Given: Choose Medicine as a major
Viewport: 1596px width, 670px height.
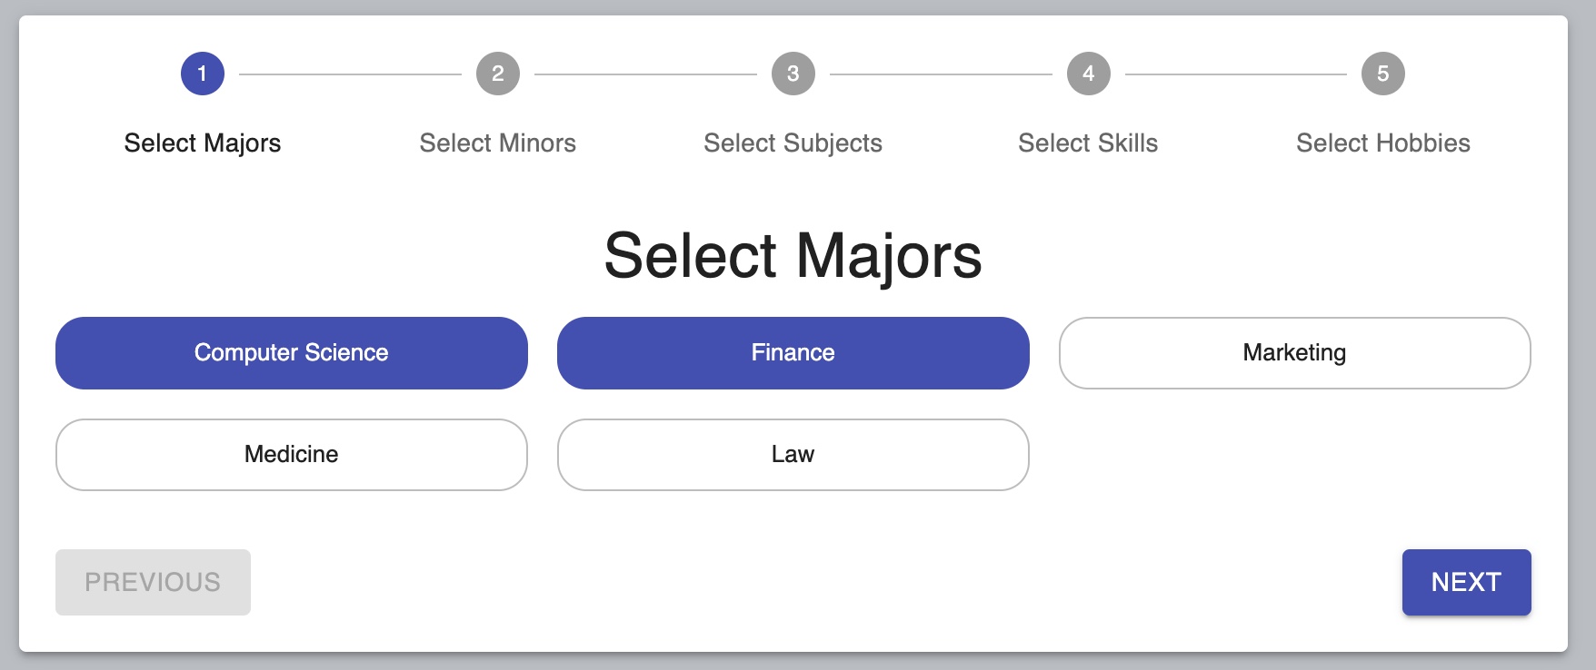Looking at the screenshot, I should (x=292, y=455).
